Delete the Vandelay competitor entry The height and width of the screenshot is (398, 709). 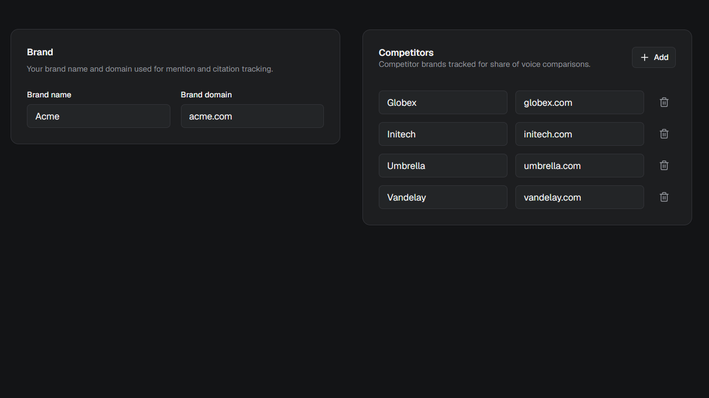coord(664,197)
